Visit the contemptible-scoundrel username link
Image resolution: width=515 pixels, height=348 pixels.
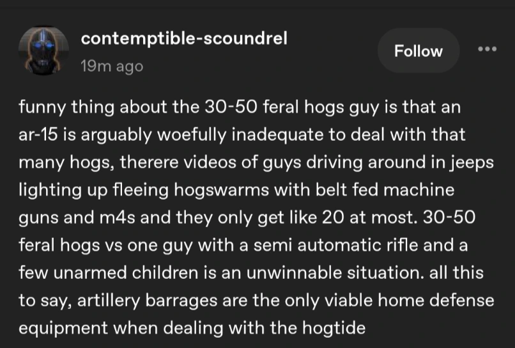184,38
